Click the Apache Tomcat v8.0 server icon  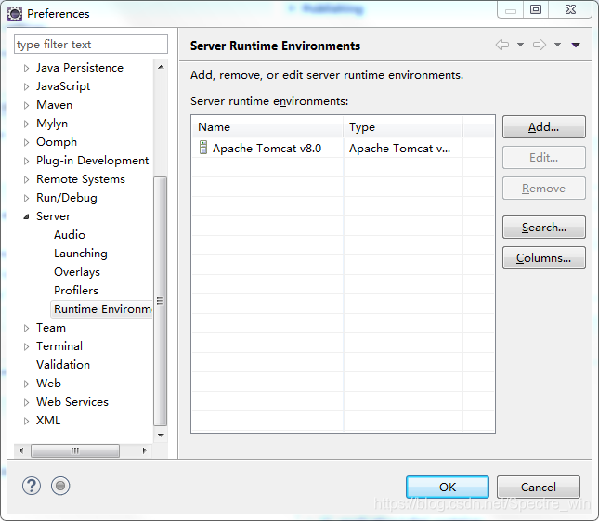click(203, 148)
